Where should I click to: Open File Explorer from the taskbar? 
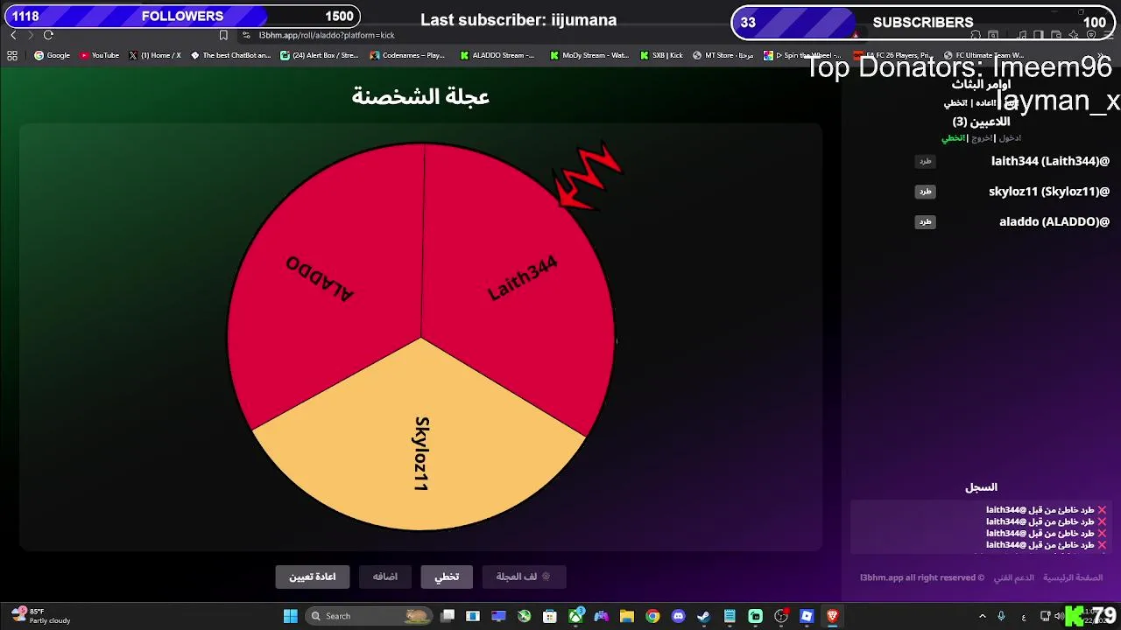pos(626,616)
